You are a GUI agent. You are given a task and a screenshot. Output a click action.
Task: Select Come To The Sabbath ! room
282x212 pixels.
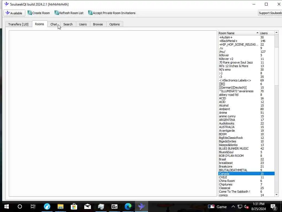[246, 192]
